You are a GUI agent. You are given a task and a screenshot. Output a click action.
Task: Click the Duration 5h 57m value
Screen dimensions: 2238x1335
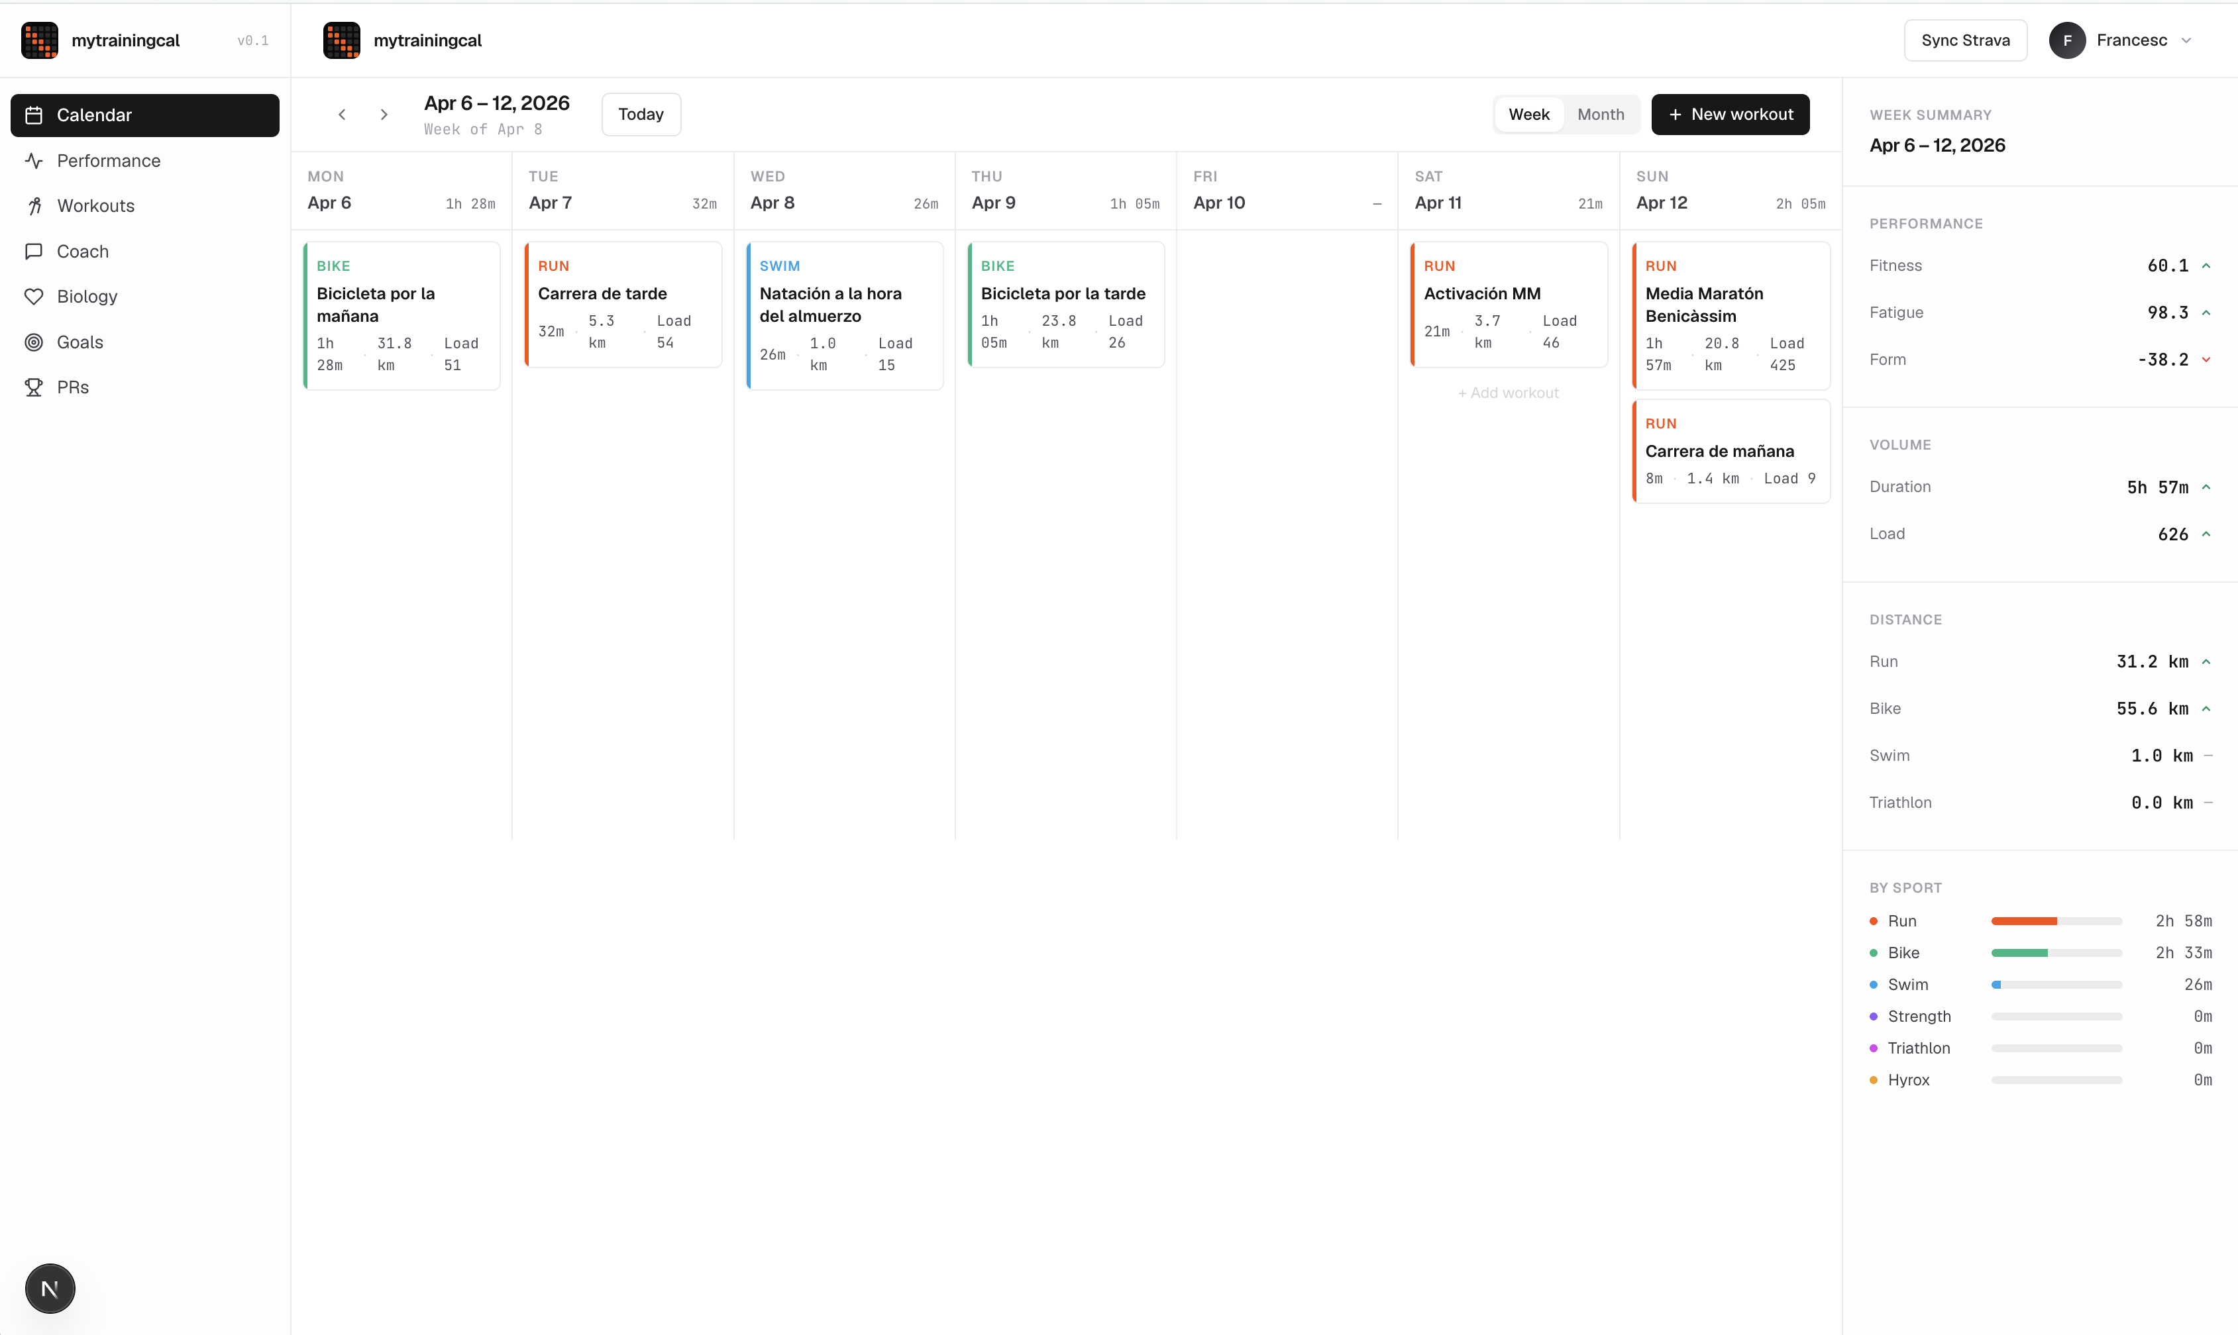(2158, 487)
